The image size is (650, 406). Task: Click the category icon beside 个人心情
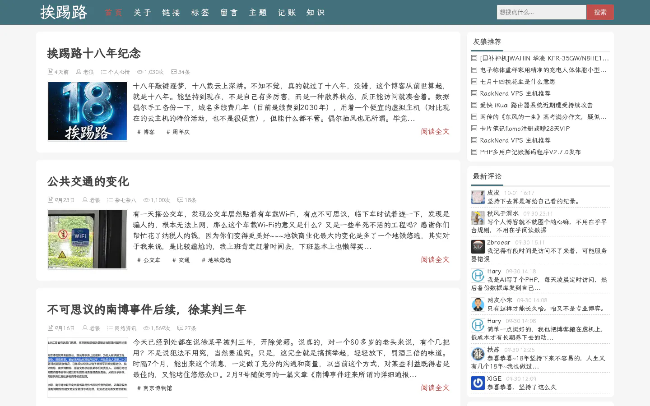pyautogui.click(x=104, y=72)
